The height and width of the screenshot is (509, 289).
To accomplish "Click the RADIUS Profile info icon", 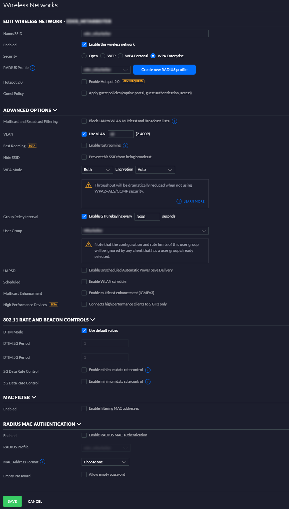I will [33, 68].
